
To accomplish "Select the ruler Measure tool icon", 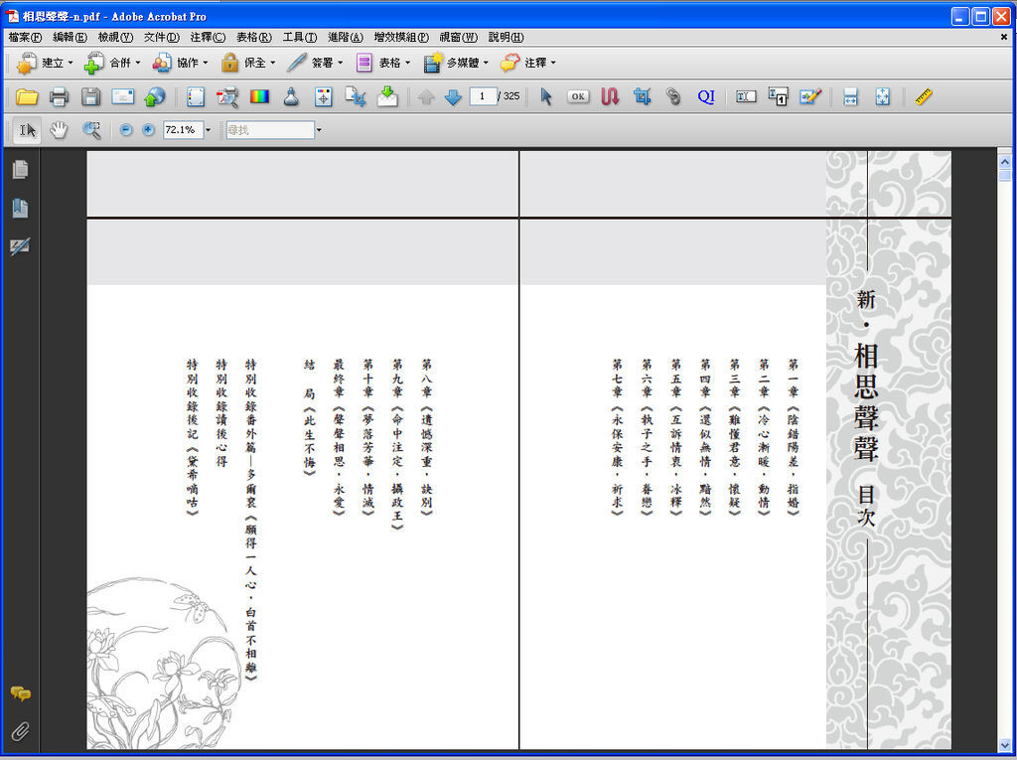I will 924,97.
